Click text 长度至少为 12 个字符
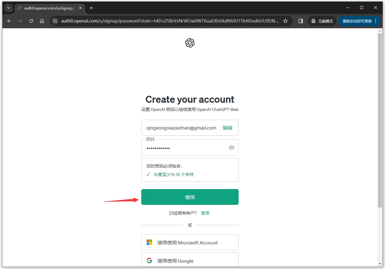Screen dimensions: 385x269 pos(174,174)
